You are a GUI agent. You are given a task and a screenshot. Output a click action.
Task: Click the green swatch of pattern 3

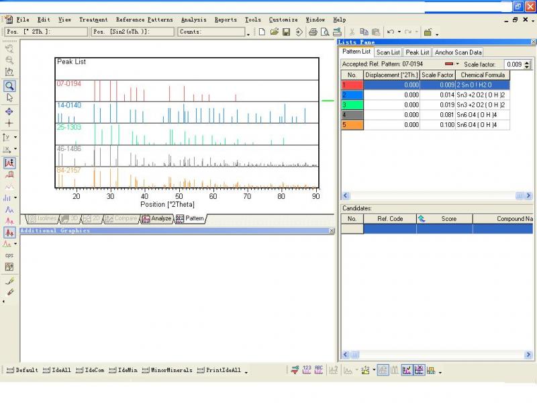click(352, 105)
